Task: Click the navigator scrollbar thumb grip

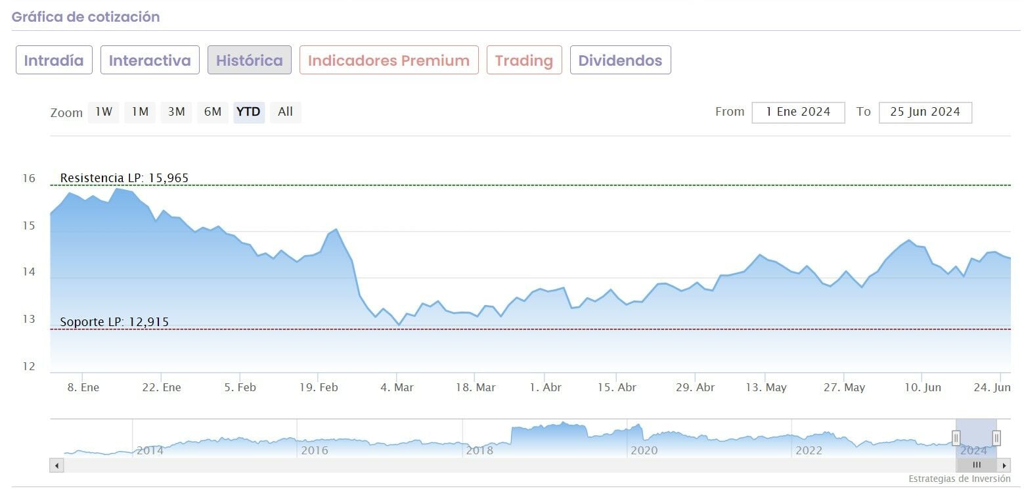Action: click(976, 465)
